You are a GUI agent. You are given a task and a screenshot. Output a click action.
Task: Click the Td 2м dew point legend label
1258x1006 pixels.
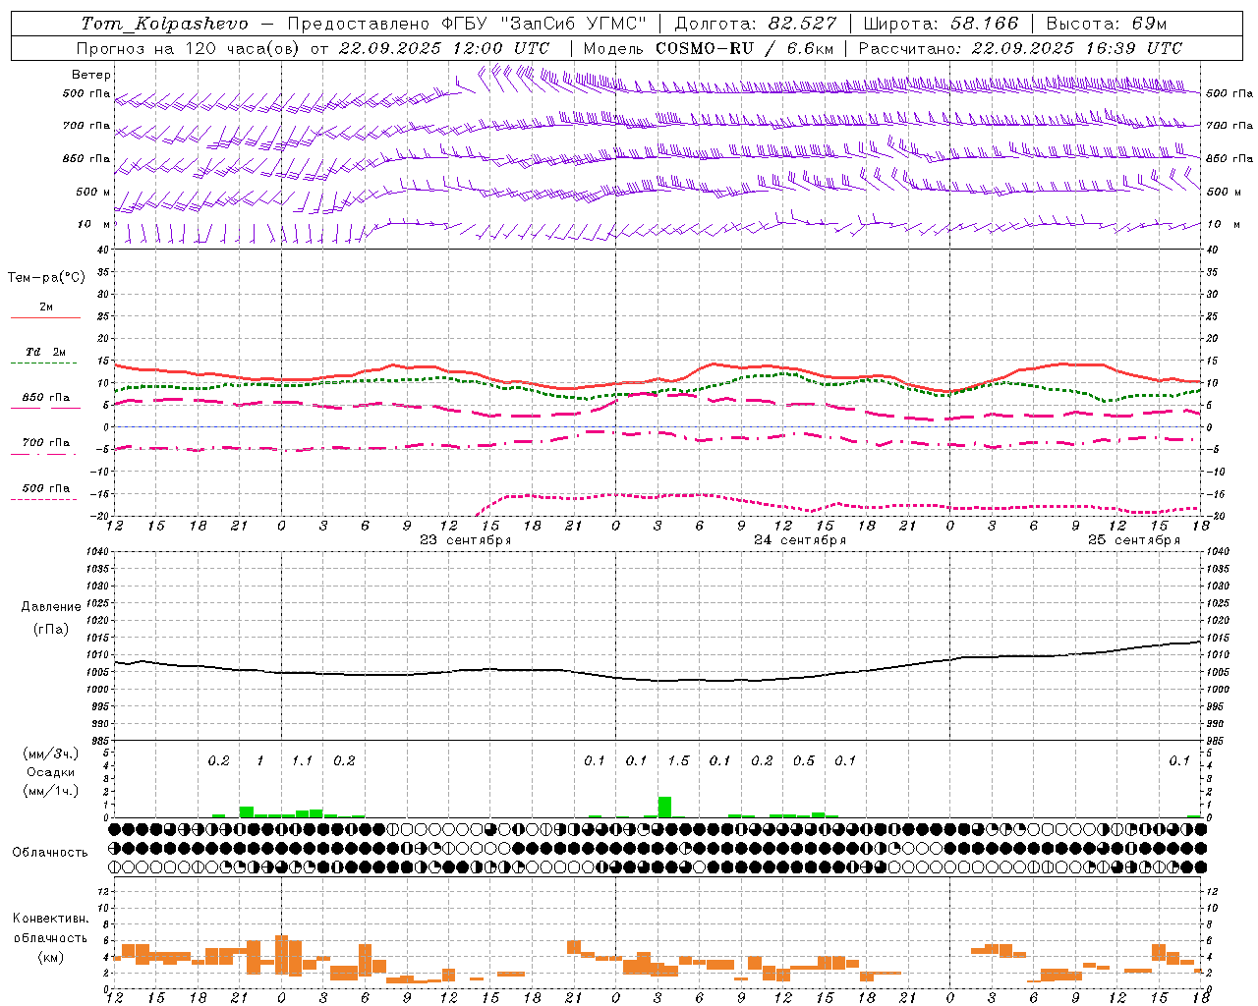coord(46,351)
